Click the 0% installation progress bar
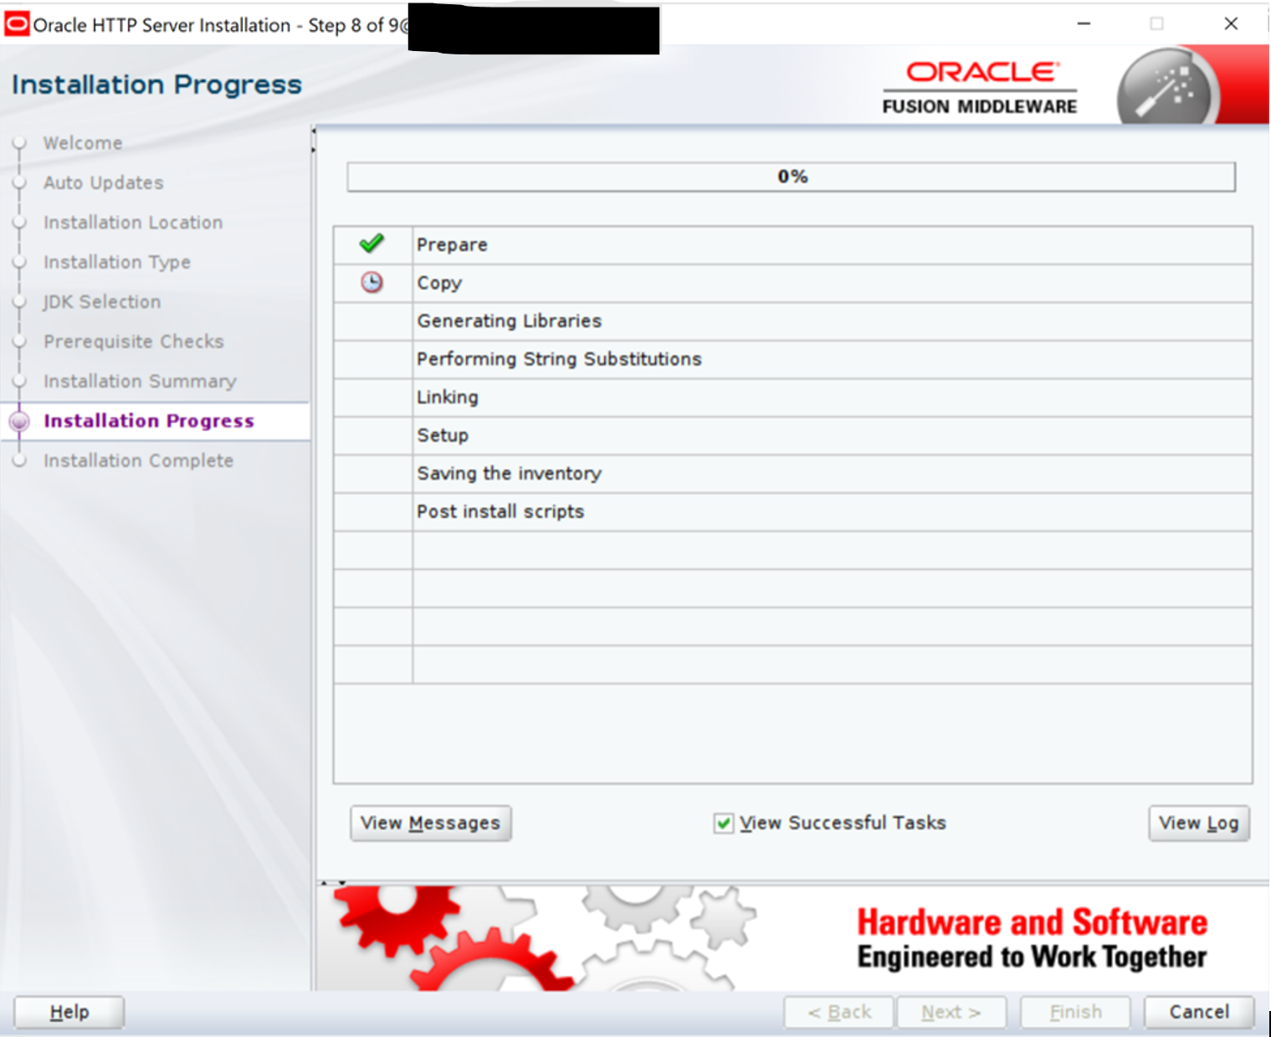 791,177
